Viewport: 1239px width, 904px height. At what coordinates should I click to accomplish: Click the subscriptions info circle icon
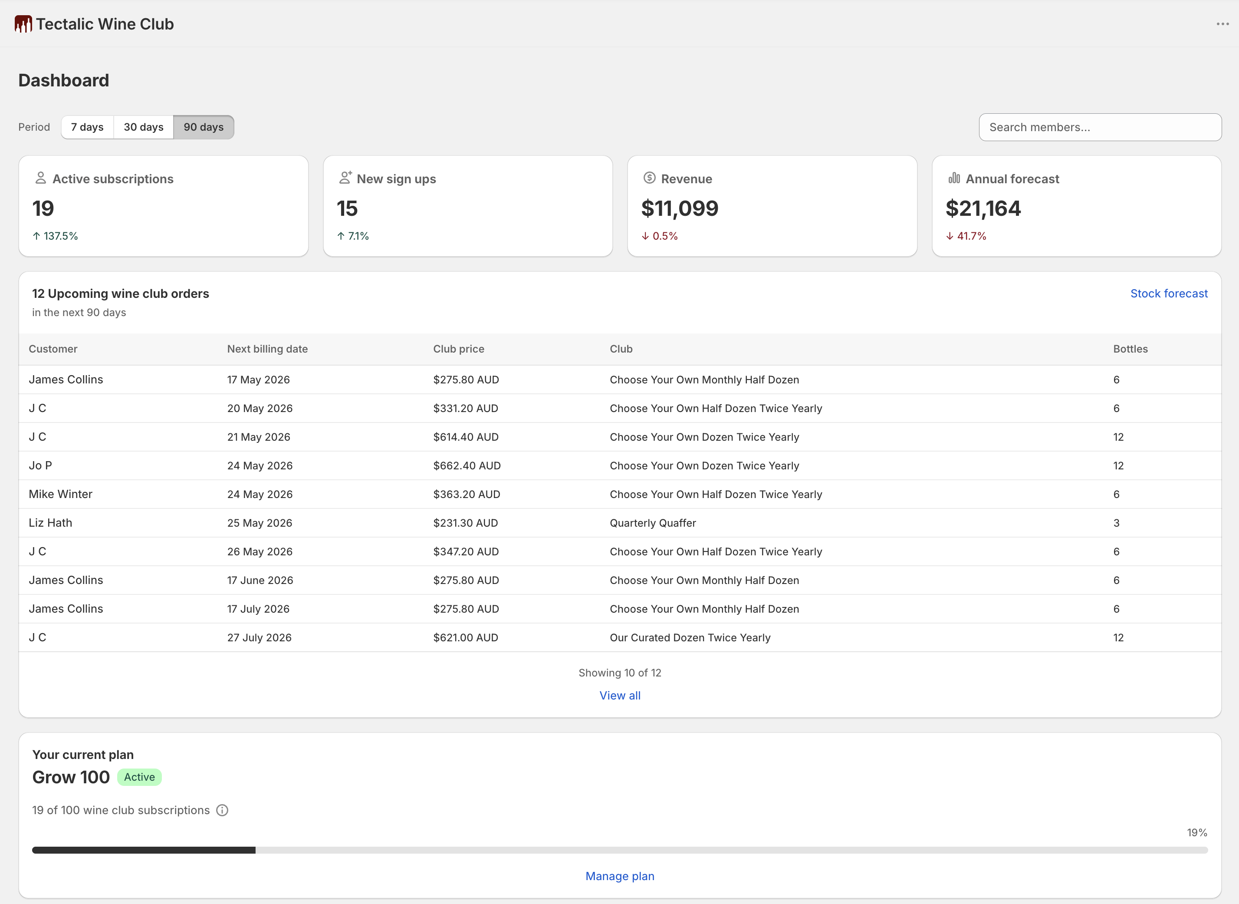222,810
